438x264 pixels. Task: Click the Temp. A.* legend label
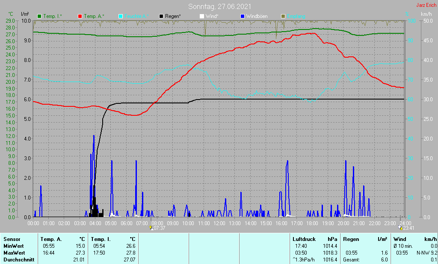click(x=94, y=17)
